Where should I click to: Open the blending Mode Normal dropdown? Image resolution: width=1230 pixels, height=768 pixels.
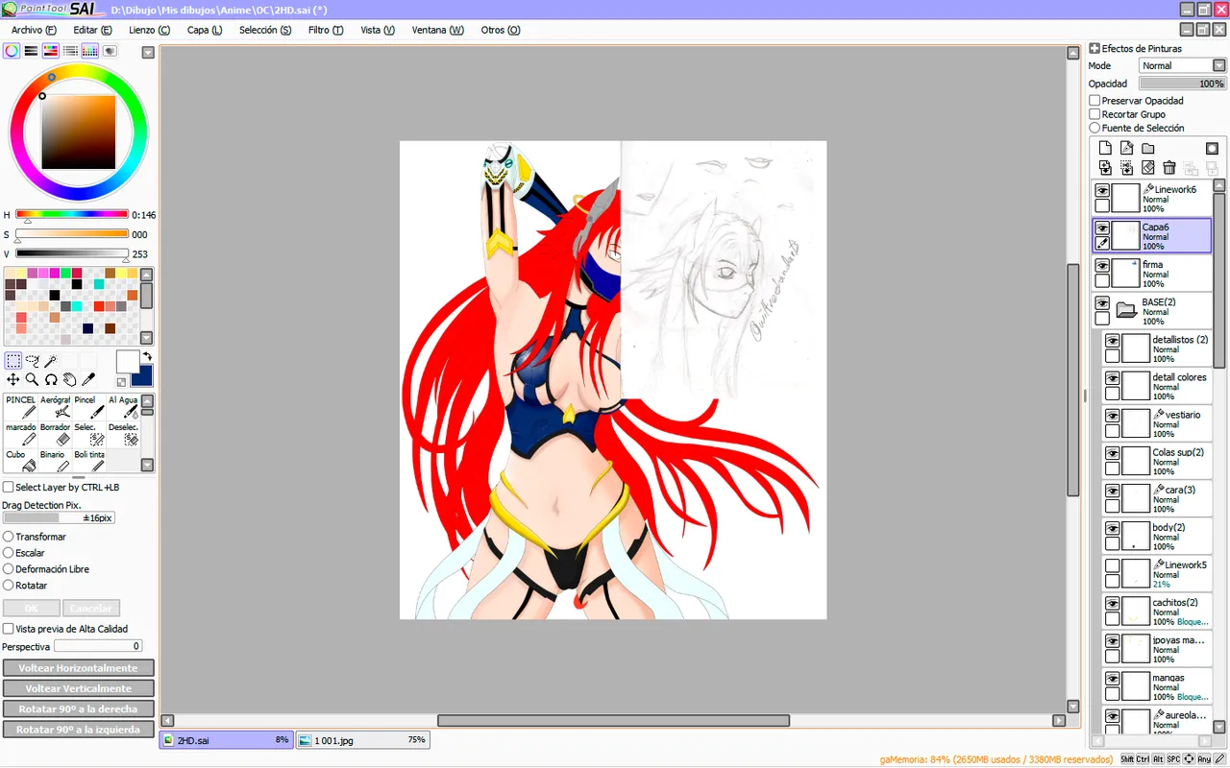1183,66
